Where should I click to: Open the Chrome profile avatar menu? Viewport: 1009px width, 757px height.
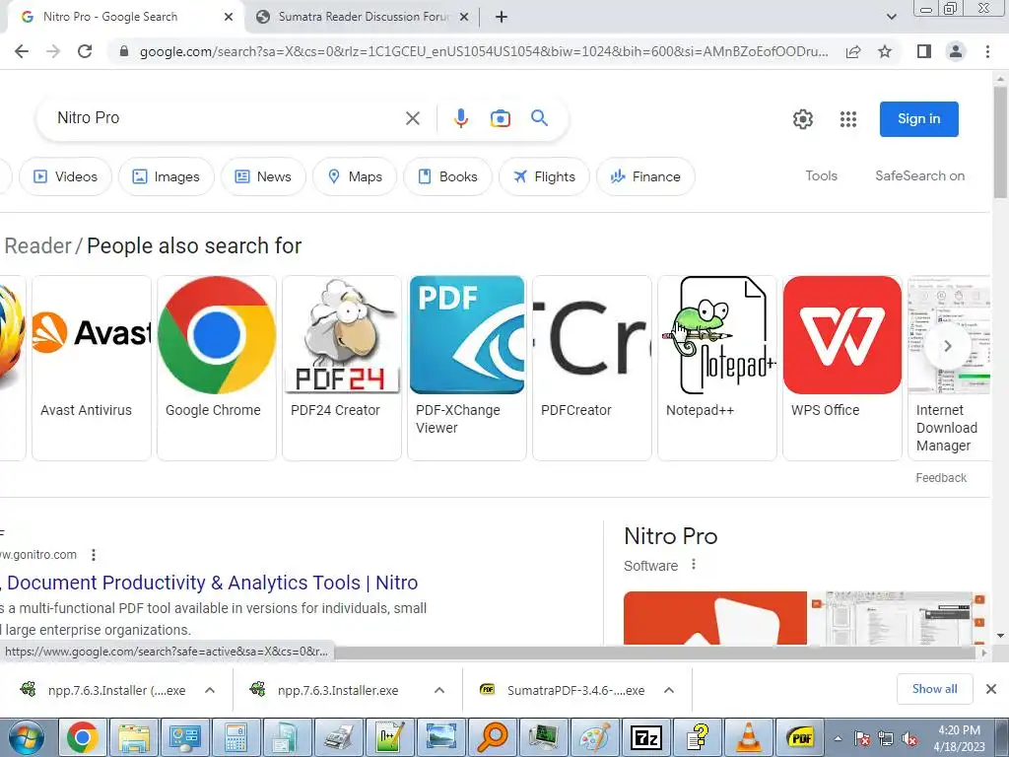pyautogui.click(x=956, y=51)
